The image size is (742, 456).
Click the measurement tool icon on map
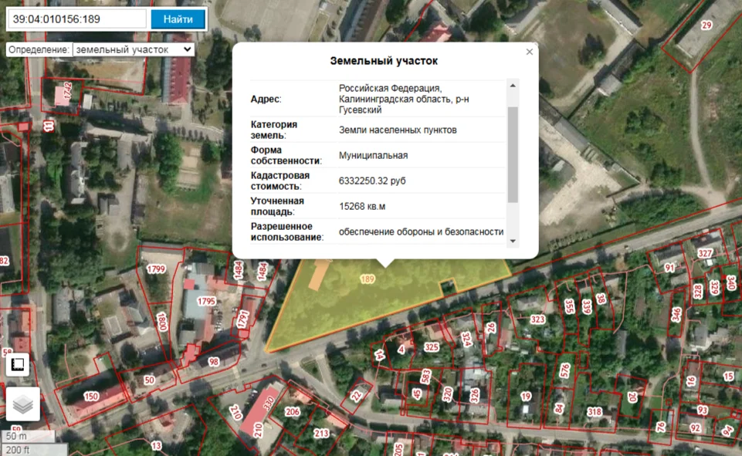(18, 364)
